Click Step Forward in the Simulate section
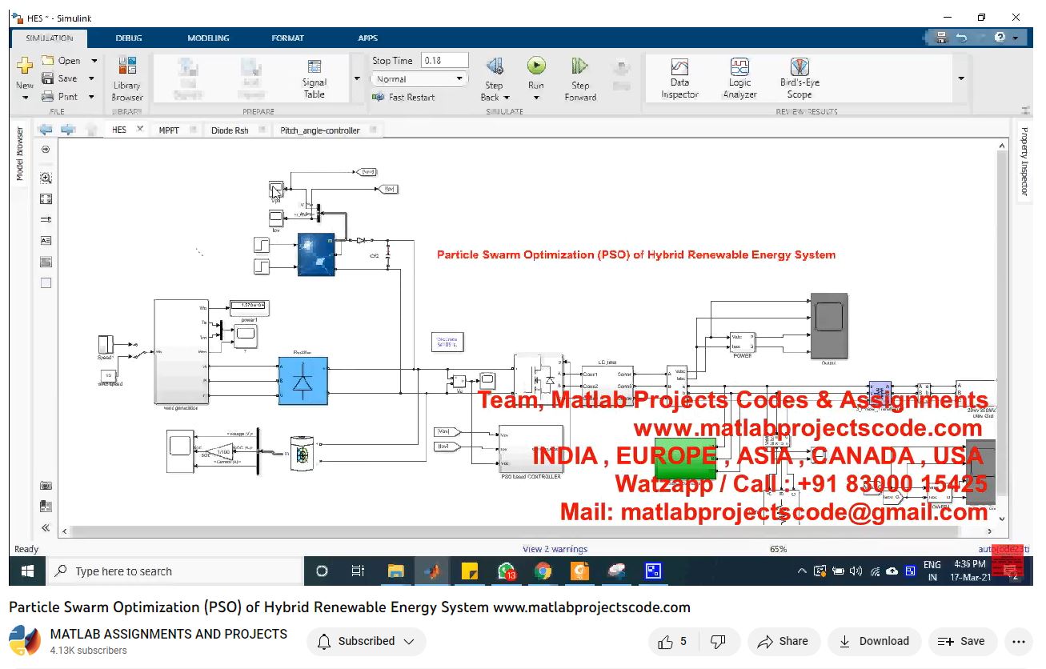The width and height of the screenshot is (1046, 669). (x=580, y=78)
